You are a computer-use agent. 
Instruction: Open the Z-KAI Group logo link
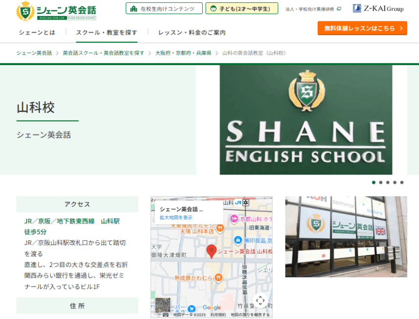pos(378,8)
